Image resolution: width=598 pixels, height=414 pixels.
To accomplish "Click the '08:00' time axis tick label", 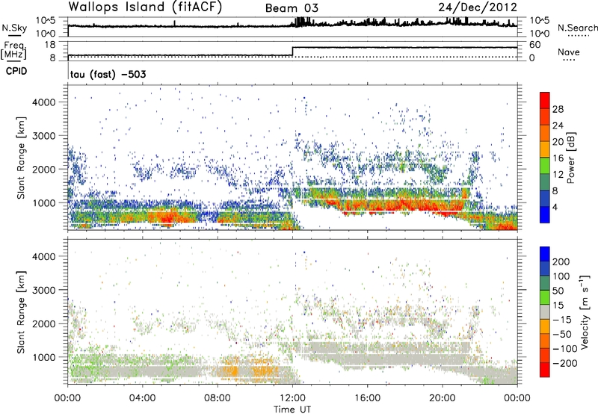I will pos(218,398).
